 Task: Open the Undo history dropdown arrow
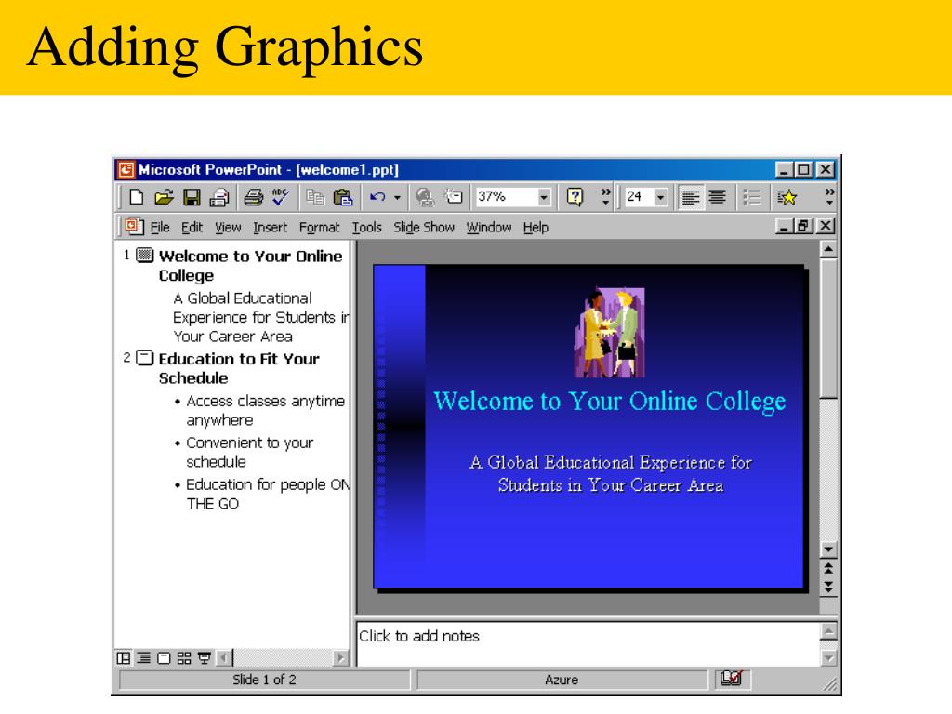tap(397, 198)
